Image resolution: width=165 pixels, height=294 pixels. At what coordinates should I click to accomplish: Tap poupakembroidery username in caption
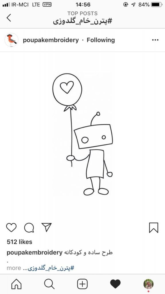(x=34, y=253)
